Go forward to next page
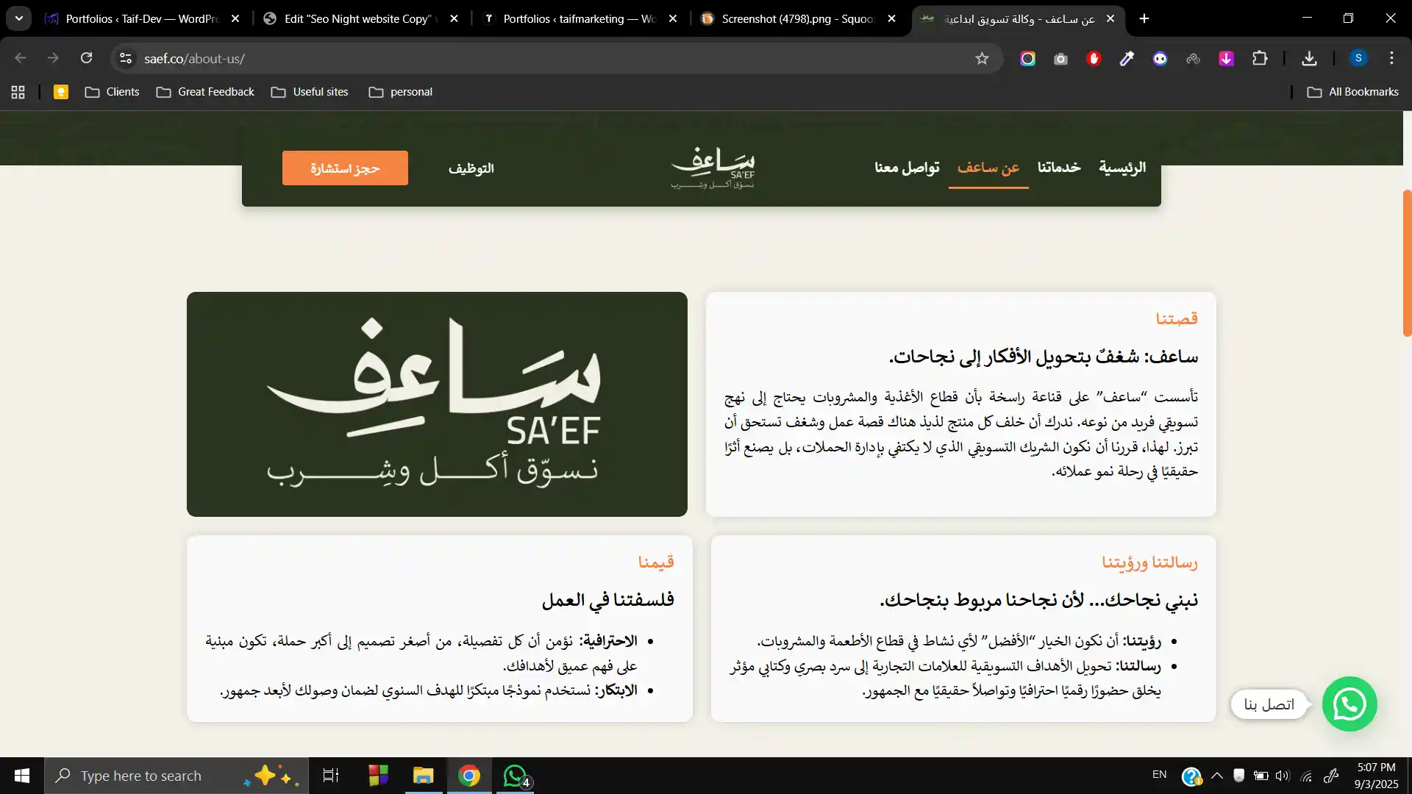Viewport: 1412px width, 794px height. click(x=53, y=58)
